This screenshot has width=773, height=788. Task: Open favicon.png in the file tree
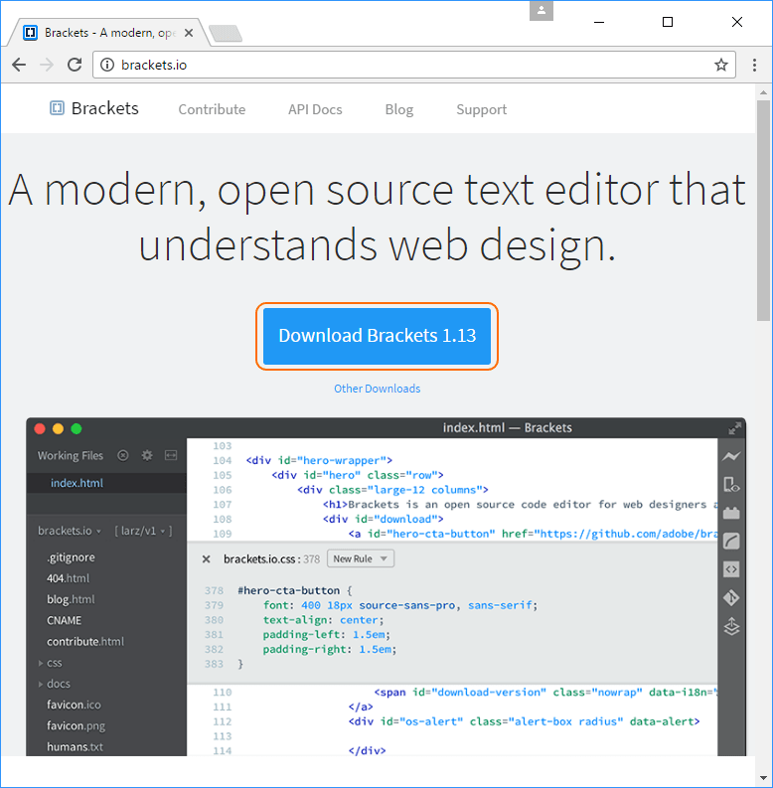[76, 726]
